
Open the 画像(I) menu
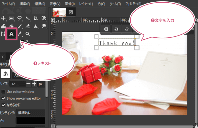70,4
